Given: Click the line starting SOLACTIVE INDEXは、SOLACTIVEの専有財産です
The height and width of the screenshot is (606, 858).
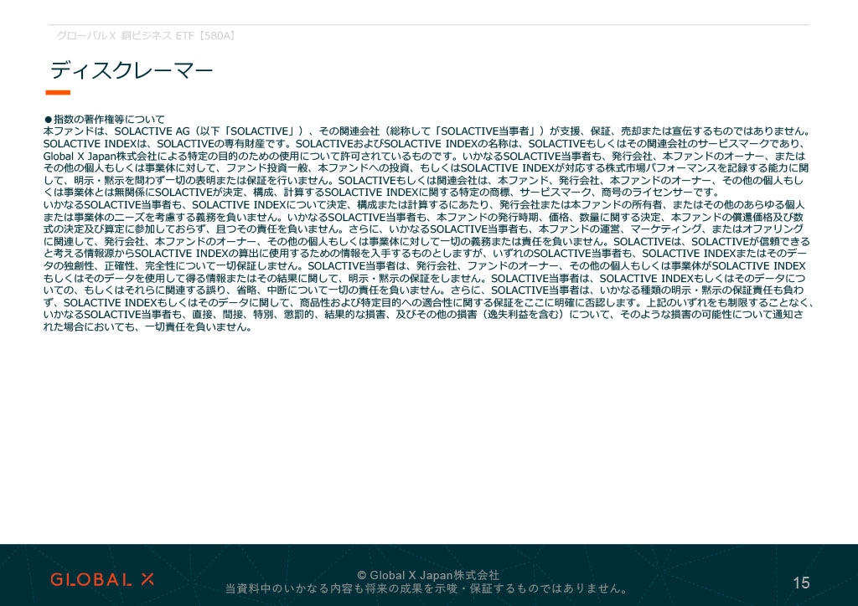Looking at the screenshot, I should [425, 144].
